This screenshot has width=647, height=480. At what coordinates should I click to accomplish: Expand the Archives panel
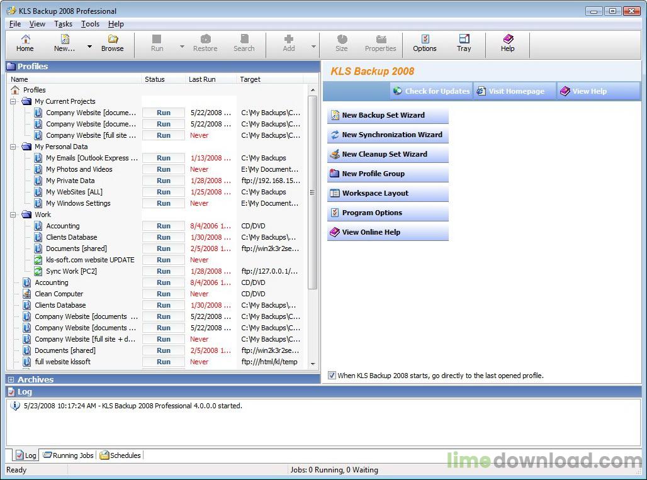pyautogui.click(x=11, y=379)
